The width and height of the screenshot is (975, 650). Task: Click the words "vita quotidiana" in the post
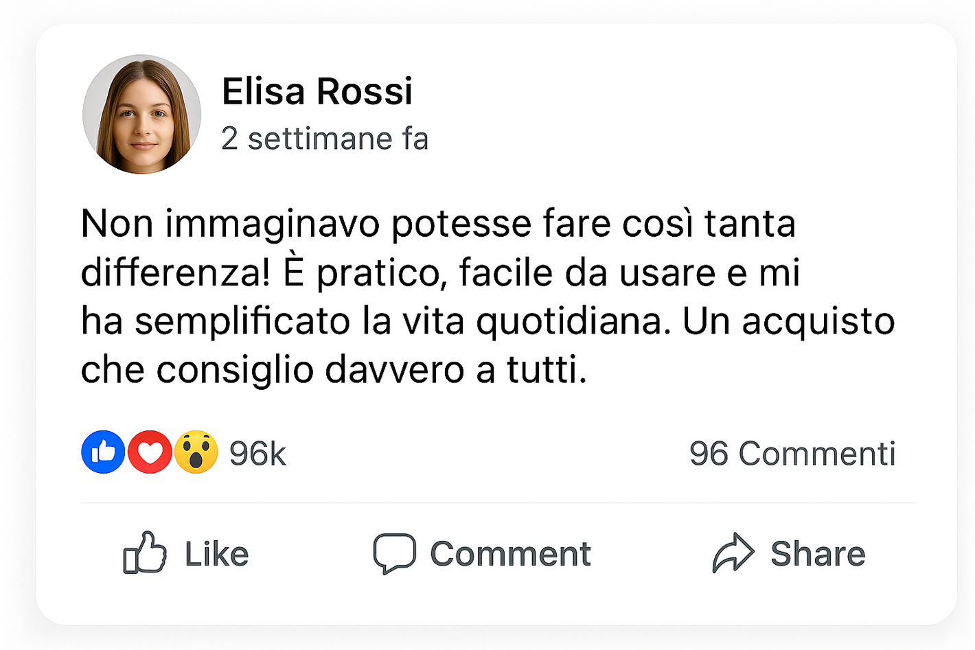(x=536, y=321)
